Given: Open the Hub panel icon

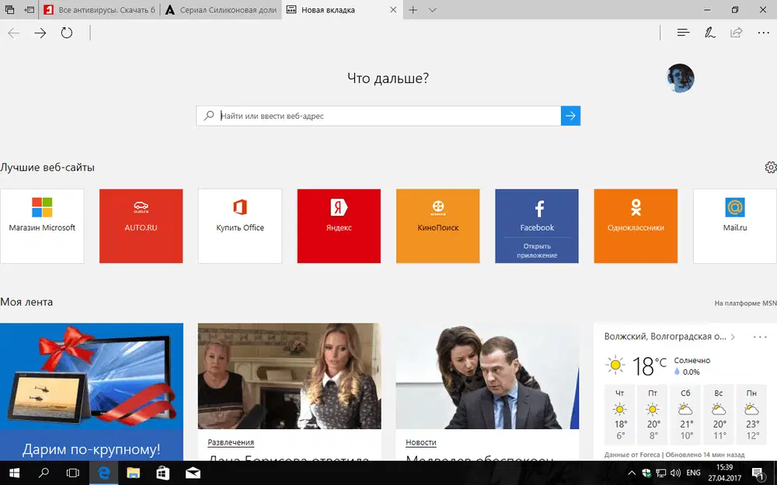Looking at the screenshot, I should tap(682, 33).
